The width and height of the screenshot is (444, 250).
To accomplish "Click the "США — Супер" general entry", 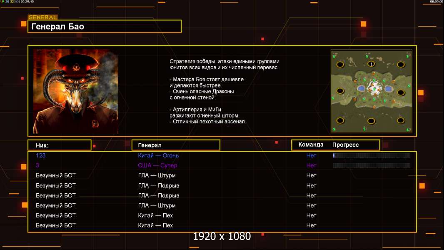I will 157,165.
